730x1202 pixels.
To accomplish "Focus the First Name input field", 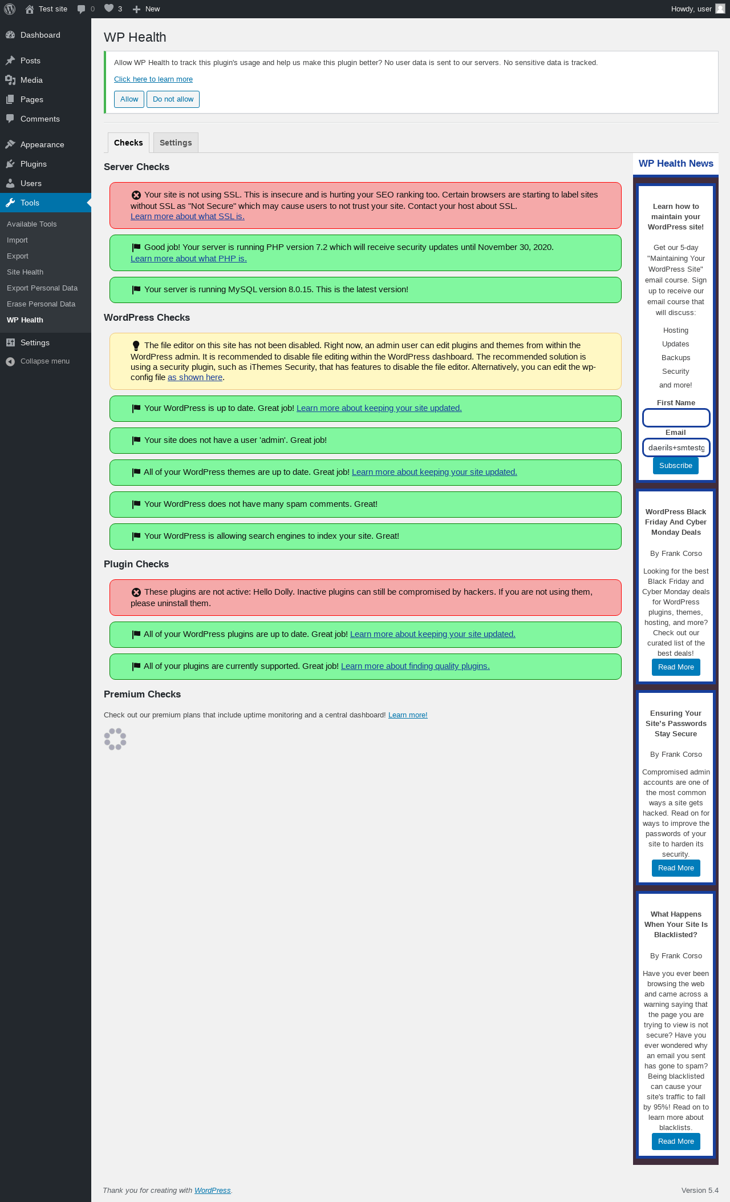I will coord(676,418).
